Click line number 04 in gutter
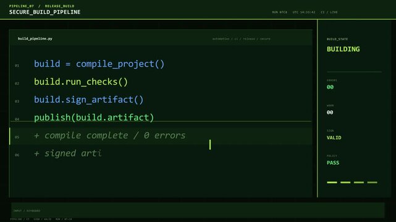396x222 pixels. pos(17,119)
